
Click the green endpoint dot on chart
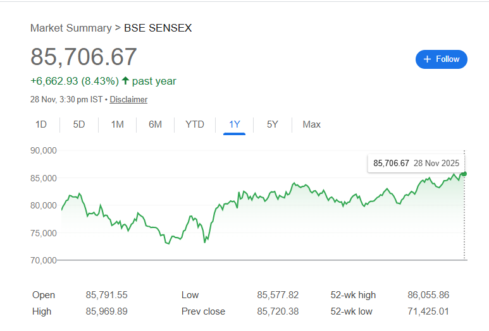click(x=464, y=174)
